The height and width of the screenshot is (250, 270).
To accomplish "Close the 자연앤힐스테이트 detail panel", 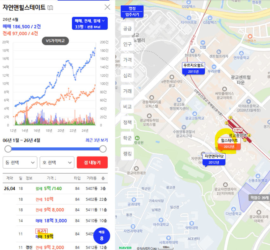I will pos(107,7).
